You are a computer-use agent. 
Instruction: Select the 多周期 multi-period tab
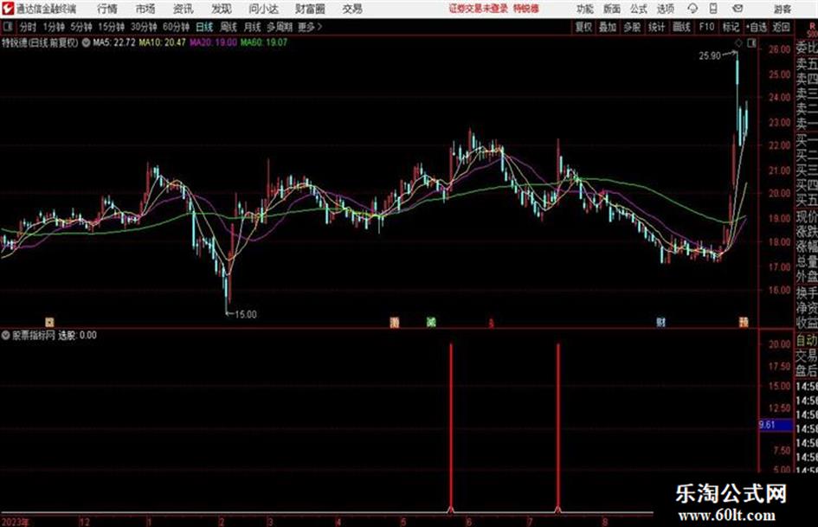(280, 27)
